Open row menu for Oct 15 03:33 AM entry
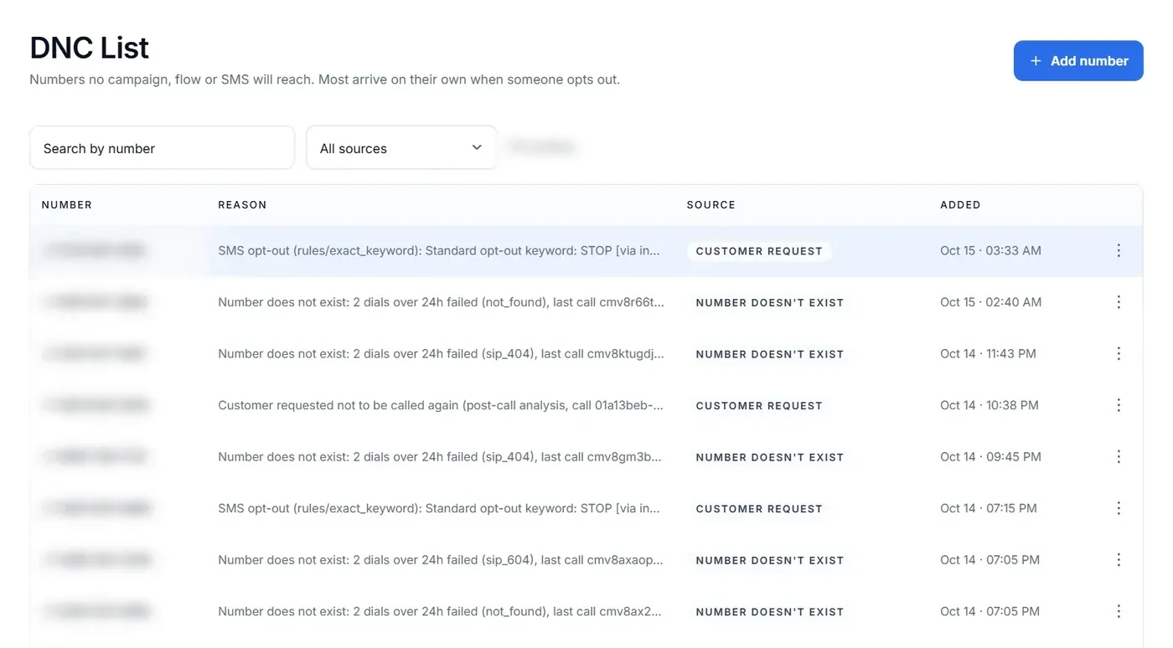Viewport: 1173px width, 648px height. pyautogui.click(x=1119, y=251)
